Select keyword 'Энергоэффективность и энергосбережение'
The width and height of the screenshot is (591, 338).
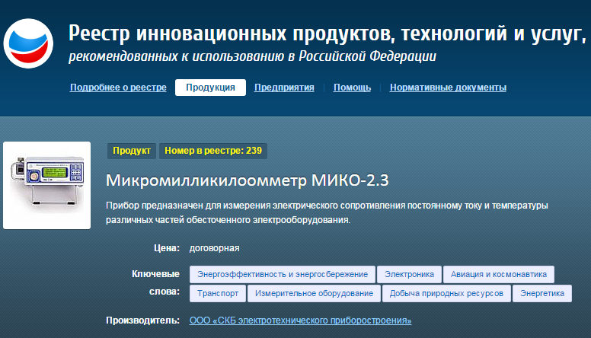283,274
